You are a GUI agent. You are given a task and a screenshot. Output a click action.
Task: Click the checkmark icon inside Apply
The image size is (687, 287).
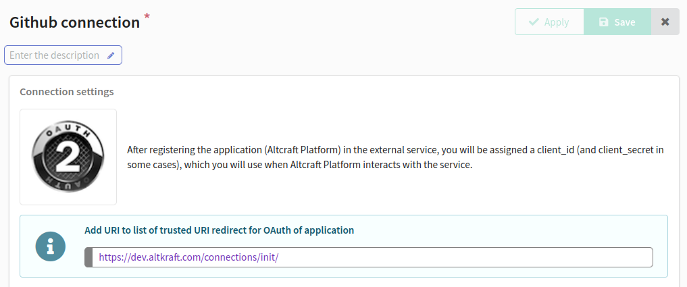click(534, 22)
